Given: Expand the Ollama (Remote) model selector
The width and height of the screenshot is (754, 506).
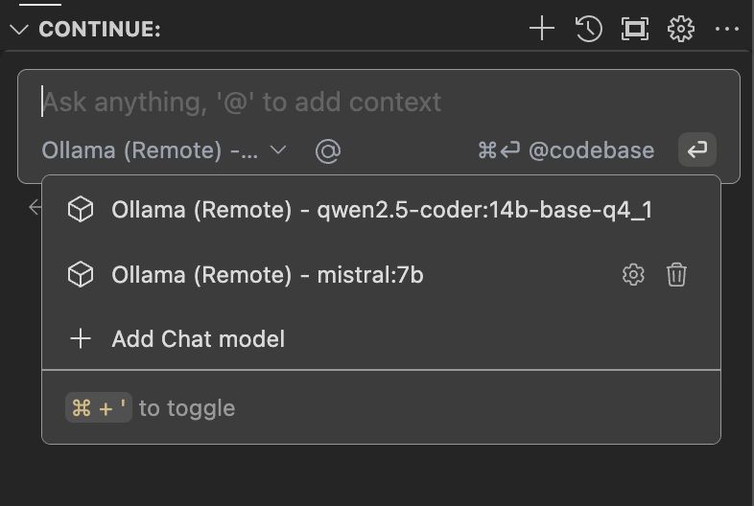Looking at the screenshot, I should [x=164, y=150].
